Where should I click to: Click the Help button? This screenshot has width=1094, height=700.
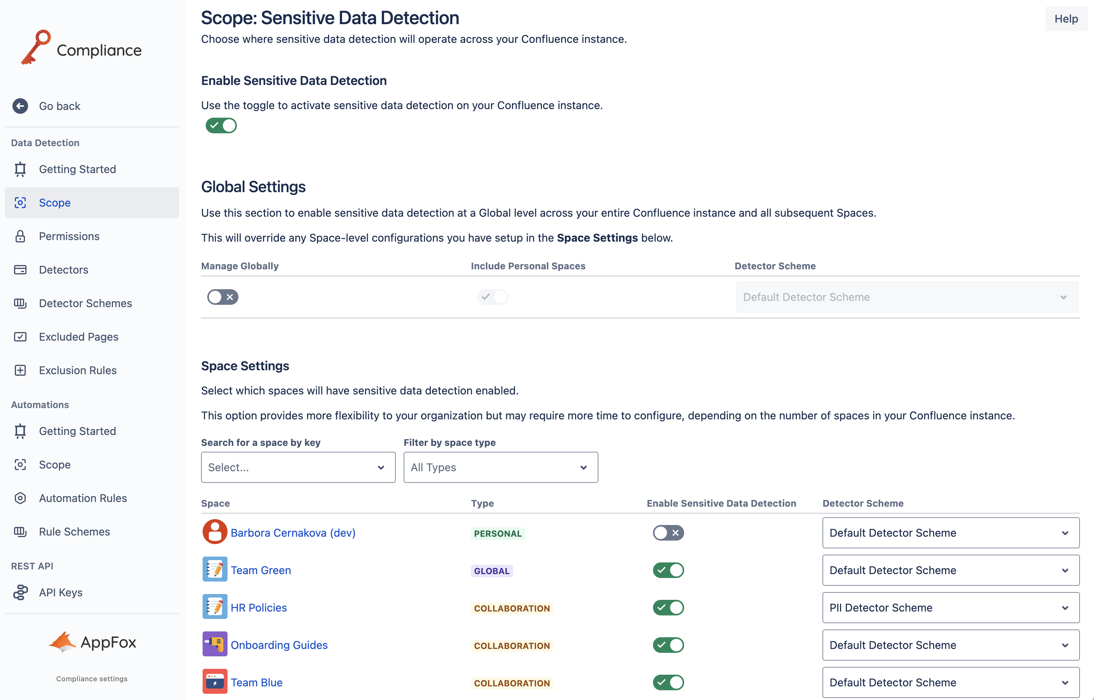tap(1066, 19)
